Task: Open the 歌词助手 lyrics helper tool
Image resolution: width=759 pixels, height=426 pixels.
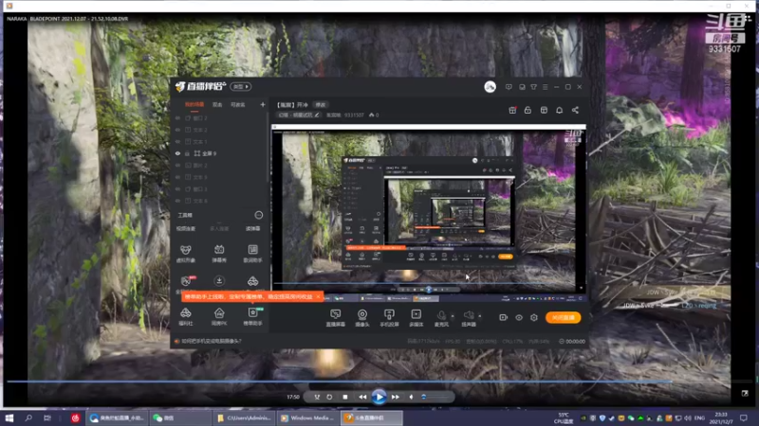Action: [x=252, y=253]
